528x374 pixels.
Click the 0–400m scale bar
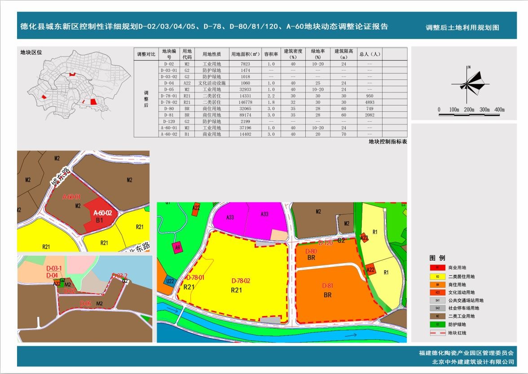pyautogui.click(x=469, y=115)
